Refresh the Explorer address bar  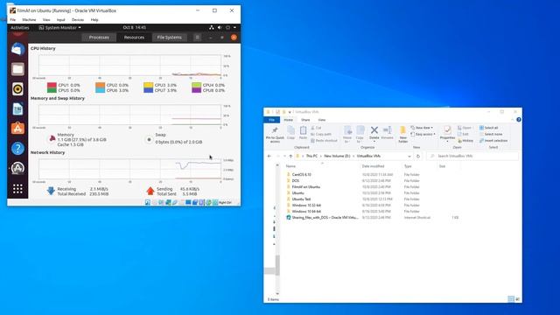[418, 156]
